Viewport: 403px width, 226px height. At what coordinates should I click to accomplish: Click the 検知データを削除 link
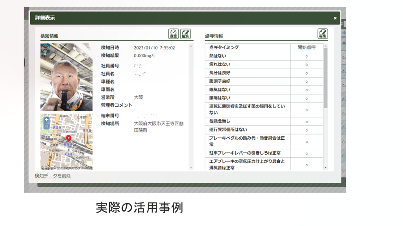[53, 176]
